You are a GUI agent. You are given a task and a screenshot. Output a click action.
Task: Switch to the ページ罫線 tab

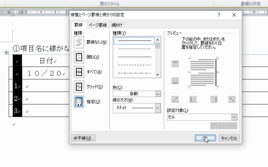(98, 25)
